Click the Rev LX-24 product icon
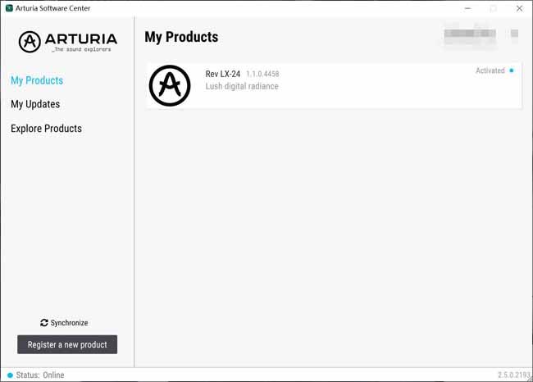Viewport: 533px width, 382px height. tap(170, 85)
